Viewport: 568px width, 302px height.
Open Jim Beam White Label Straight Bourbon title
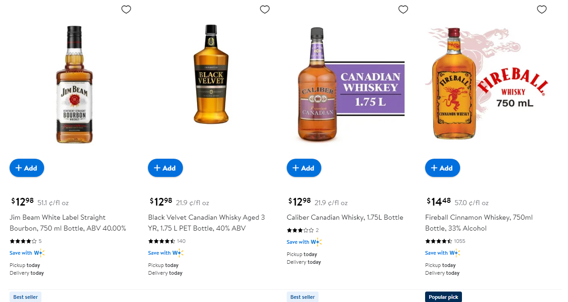click(x=68, y=223)
